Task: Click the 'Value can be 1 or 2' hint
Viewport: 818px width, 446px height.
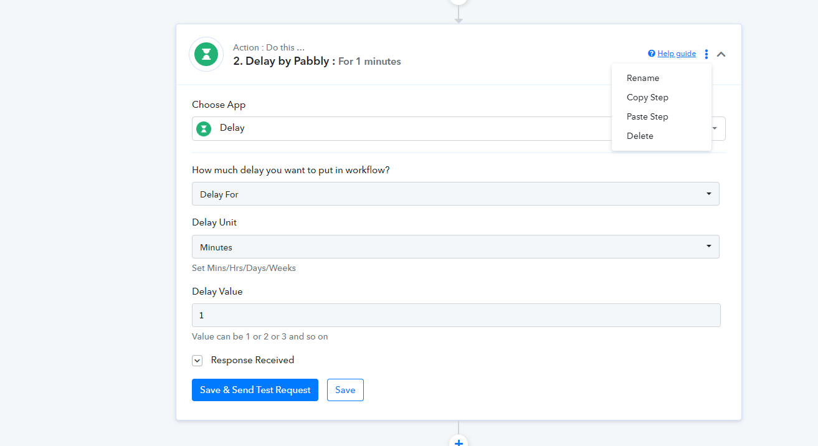Action: coord(260,336)
